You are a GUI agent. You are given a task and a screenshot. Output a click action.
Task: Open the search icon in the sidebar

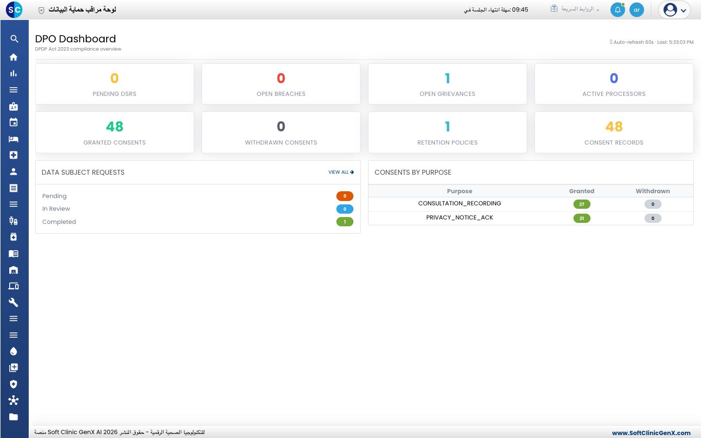[14, 39]
